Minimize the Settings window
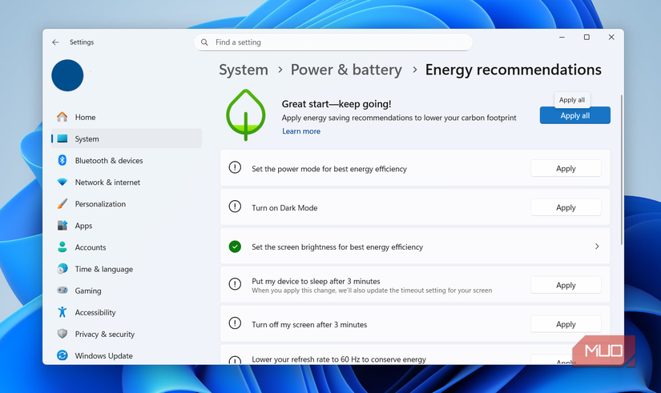This screenshot has width=661, height=393. coord(562,37)
